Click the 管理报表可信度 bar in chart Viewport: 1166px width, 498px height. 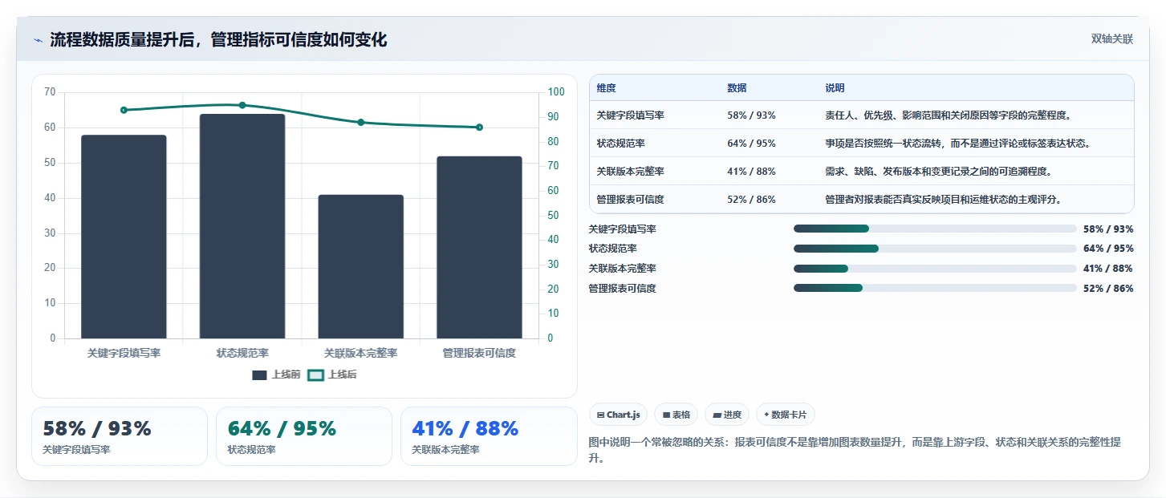(x=479, y=247)
